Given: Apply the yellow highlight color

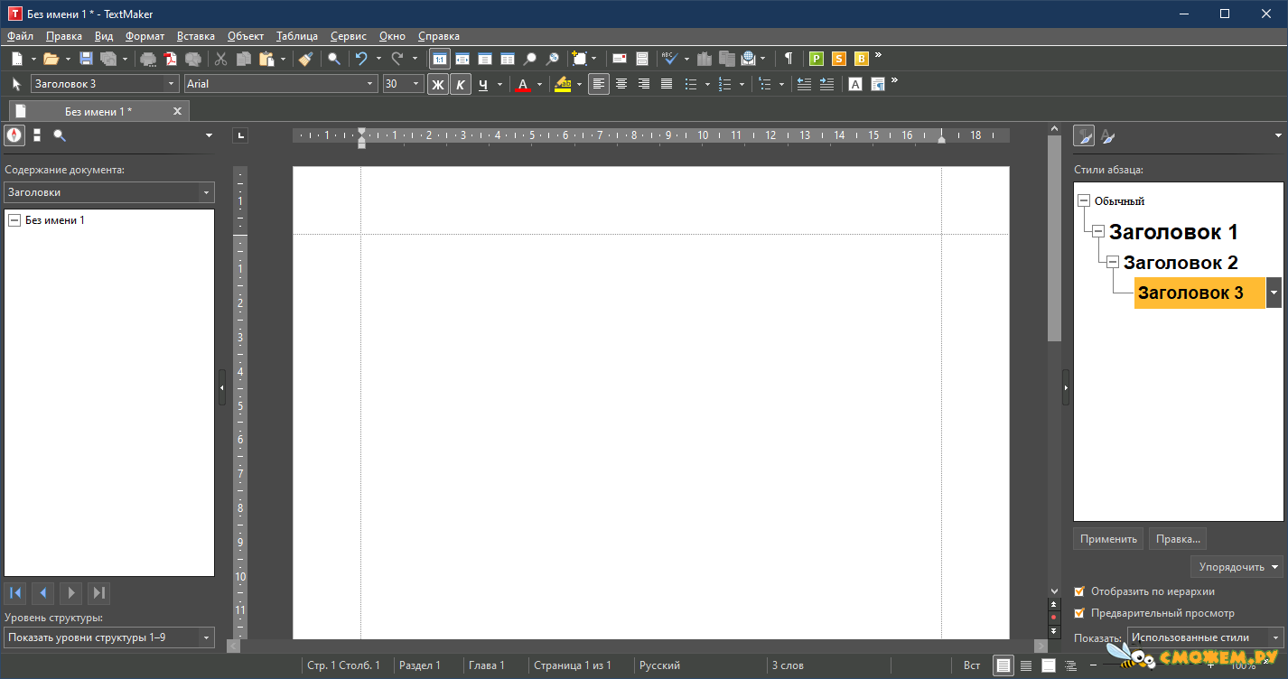Looking at the screenshot, I should coord(563,84).
